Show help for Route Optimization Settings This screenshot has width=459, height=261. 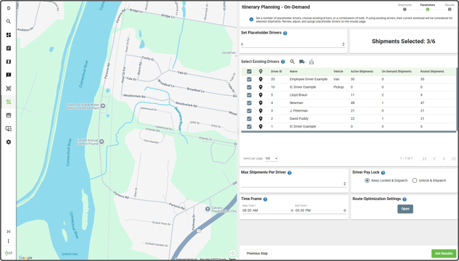pyautogui.click(x=405, y=199)
